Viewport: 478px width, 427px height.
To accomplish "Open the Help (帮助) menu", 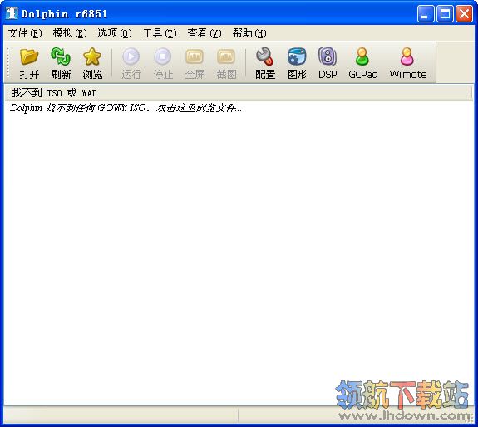I will tap(249, 33).
